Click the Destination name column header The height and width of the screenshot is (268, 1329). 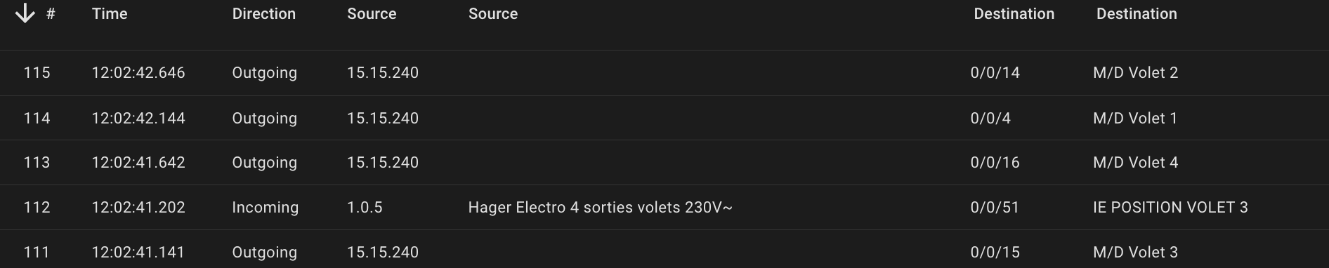(1137, 14)
